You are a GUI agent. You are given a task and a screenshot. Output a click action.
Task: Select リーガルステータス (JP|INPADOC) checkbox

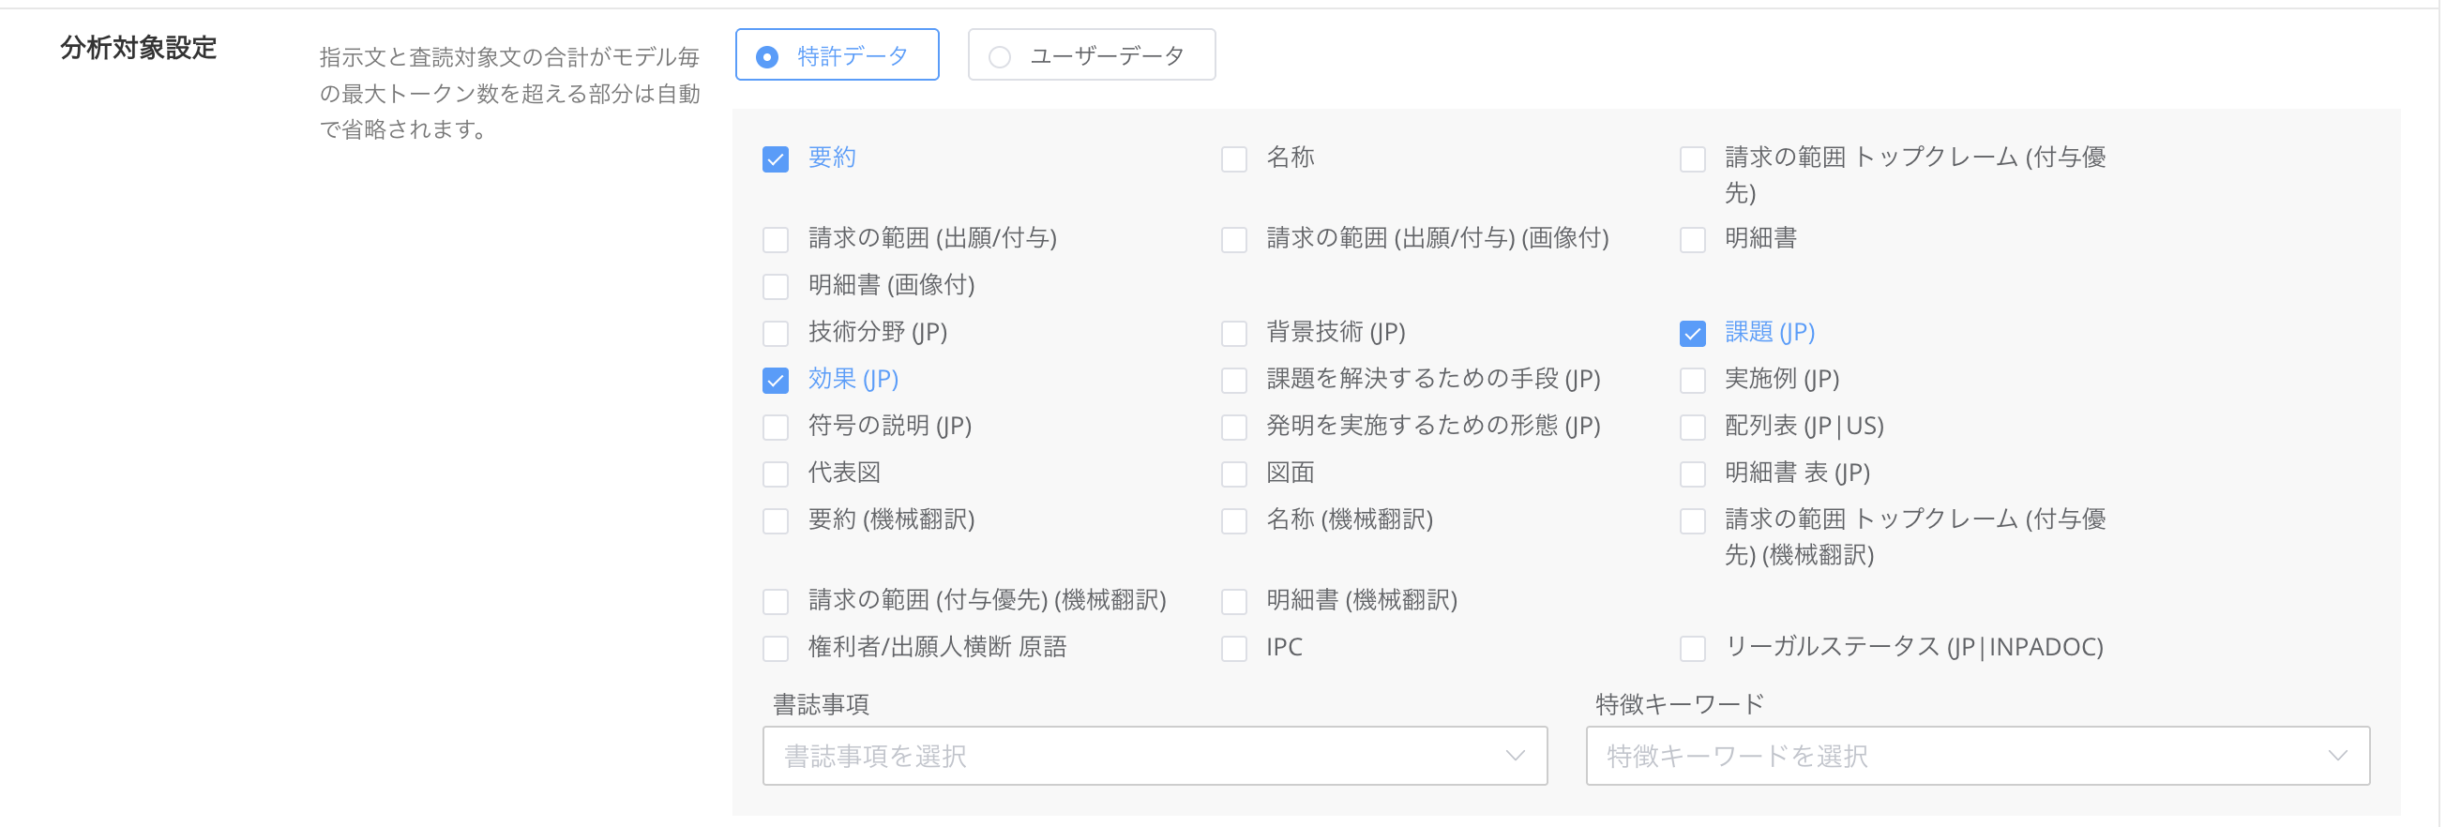tap(1692, 649)
